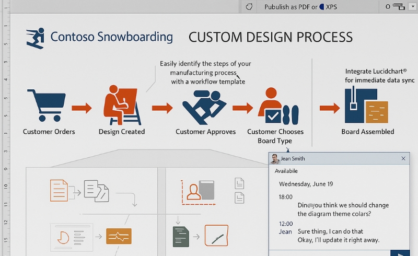This screenshot has width=418, height=256.
Task: Select the Customer Chooses Board Type icon
Action: (278, 106)
